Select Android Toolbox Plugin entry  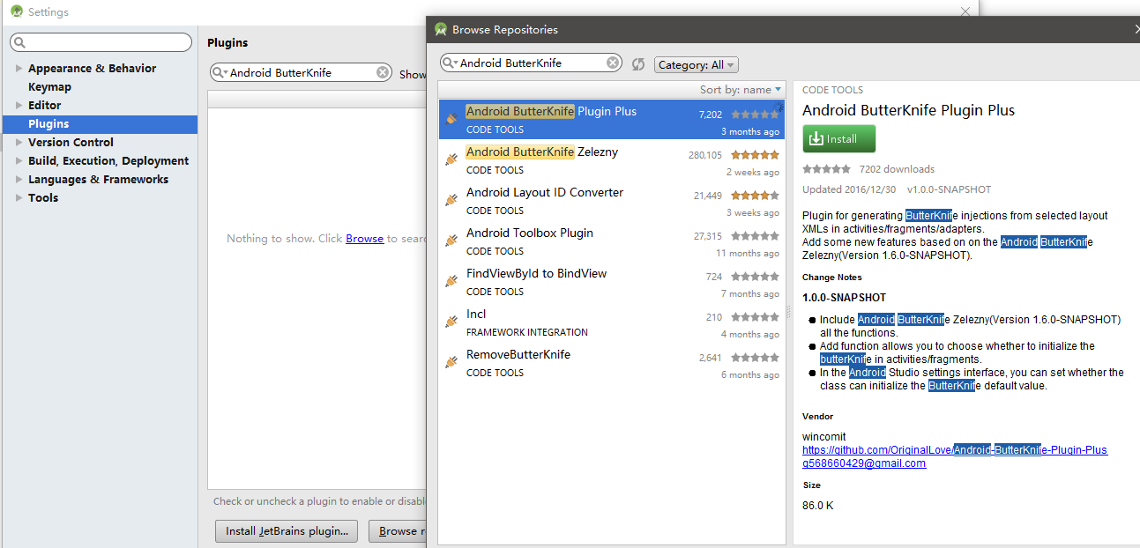point(612,241)
